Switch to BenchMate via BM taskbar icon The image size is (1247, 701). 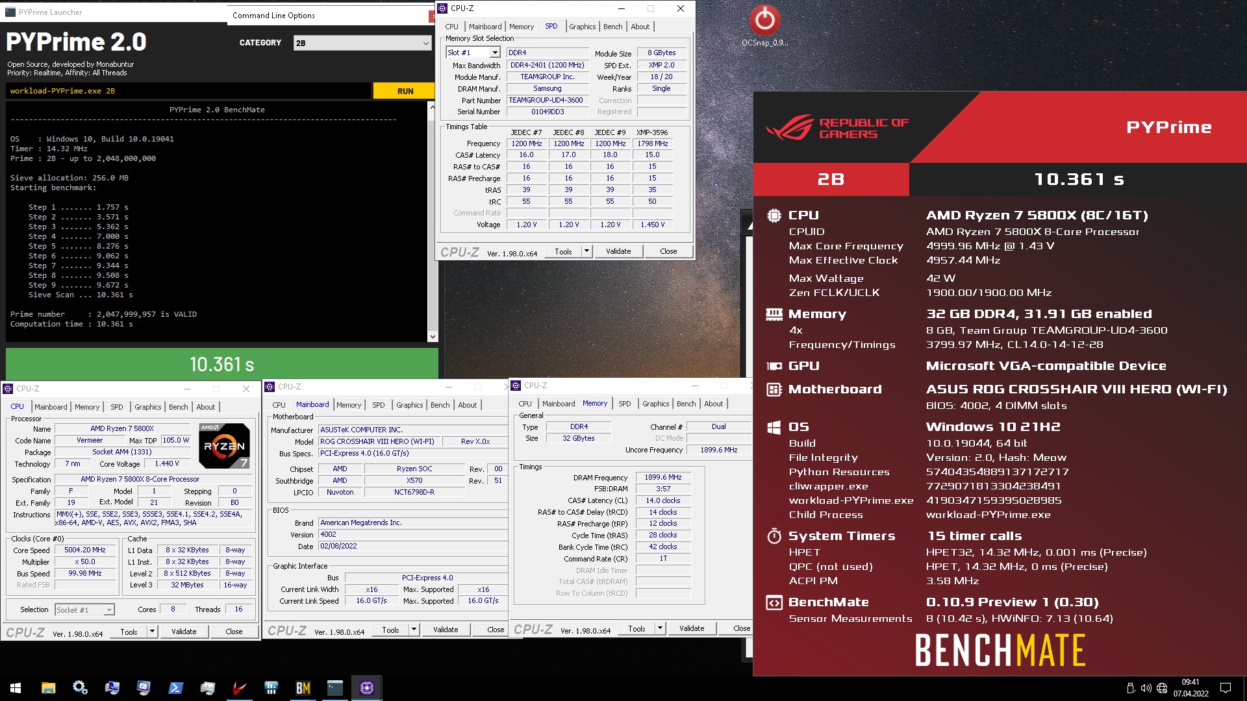303,688
